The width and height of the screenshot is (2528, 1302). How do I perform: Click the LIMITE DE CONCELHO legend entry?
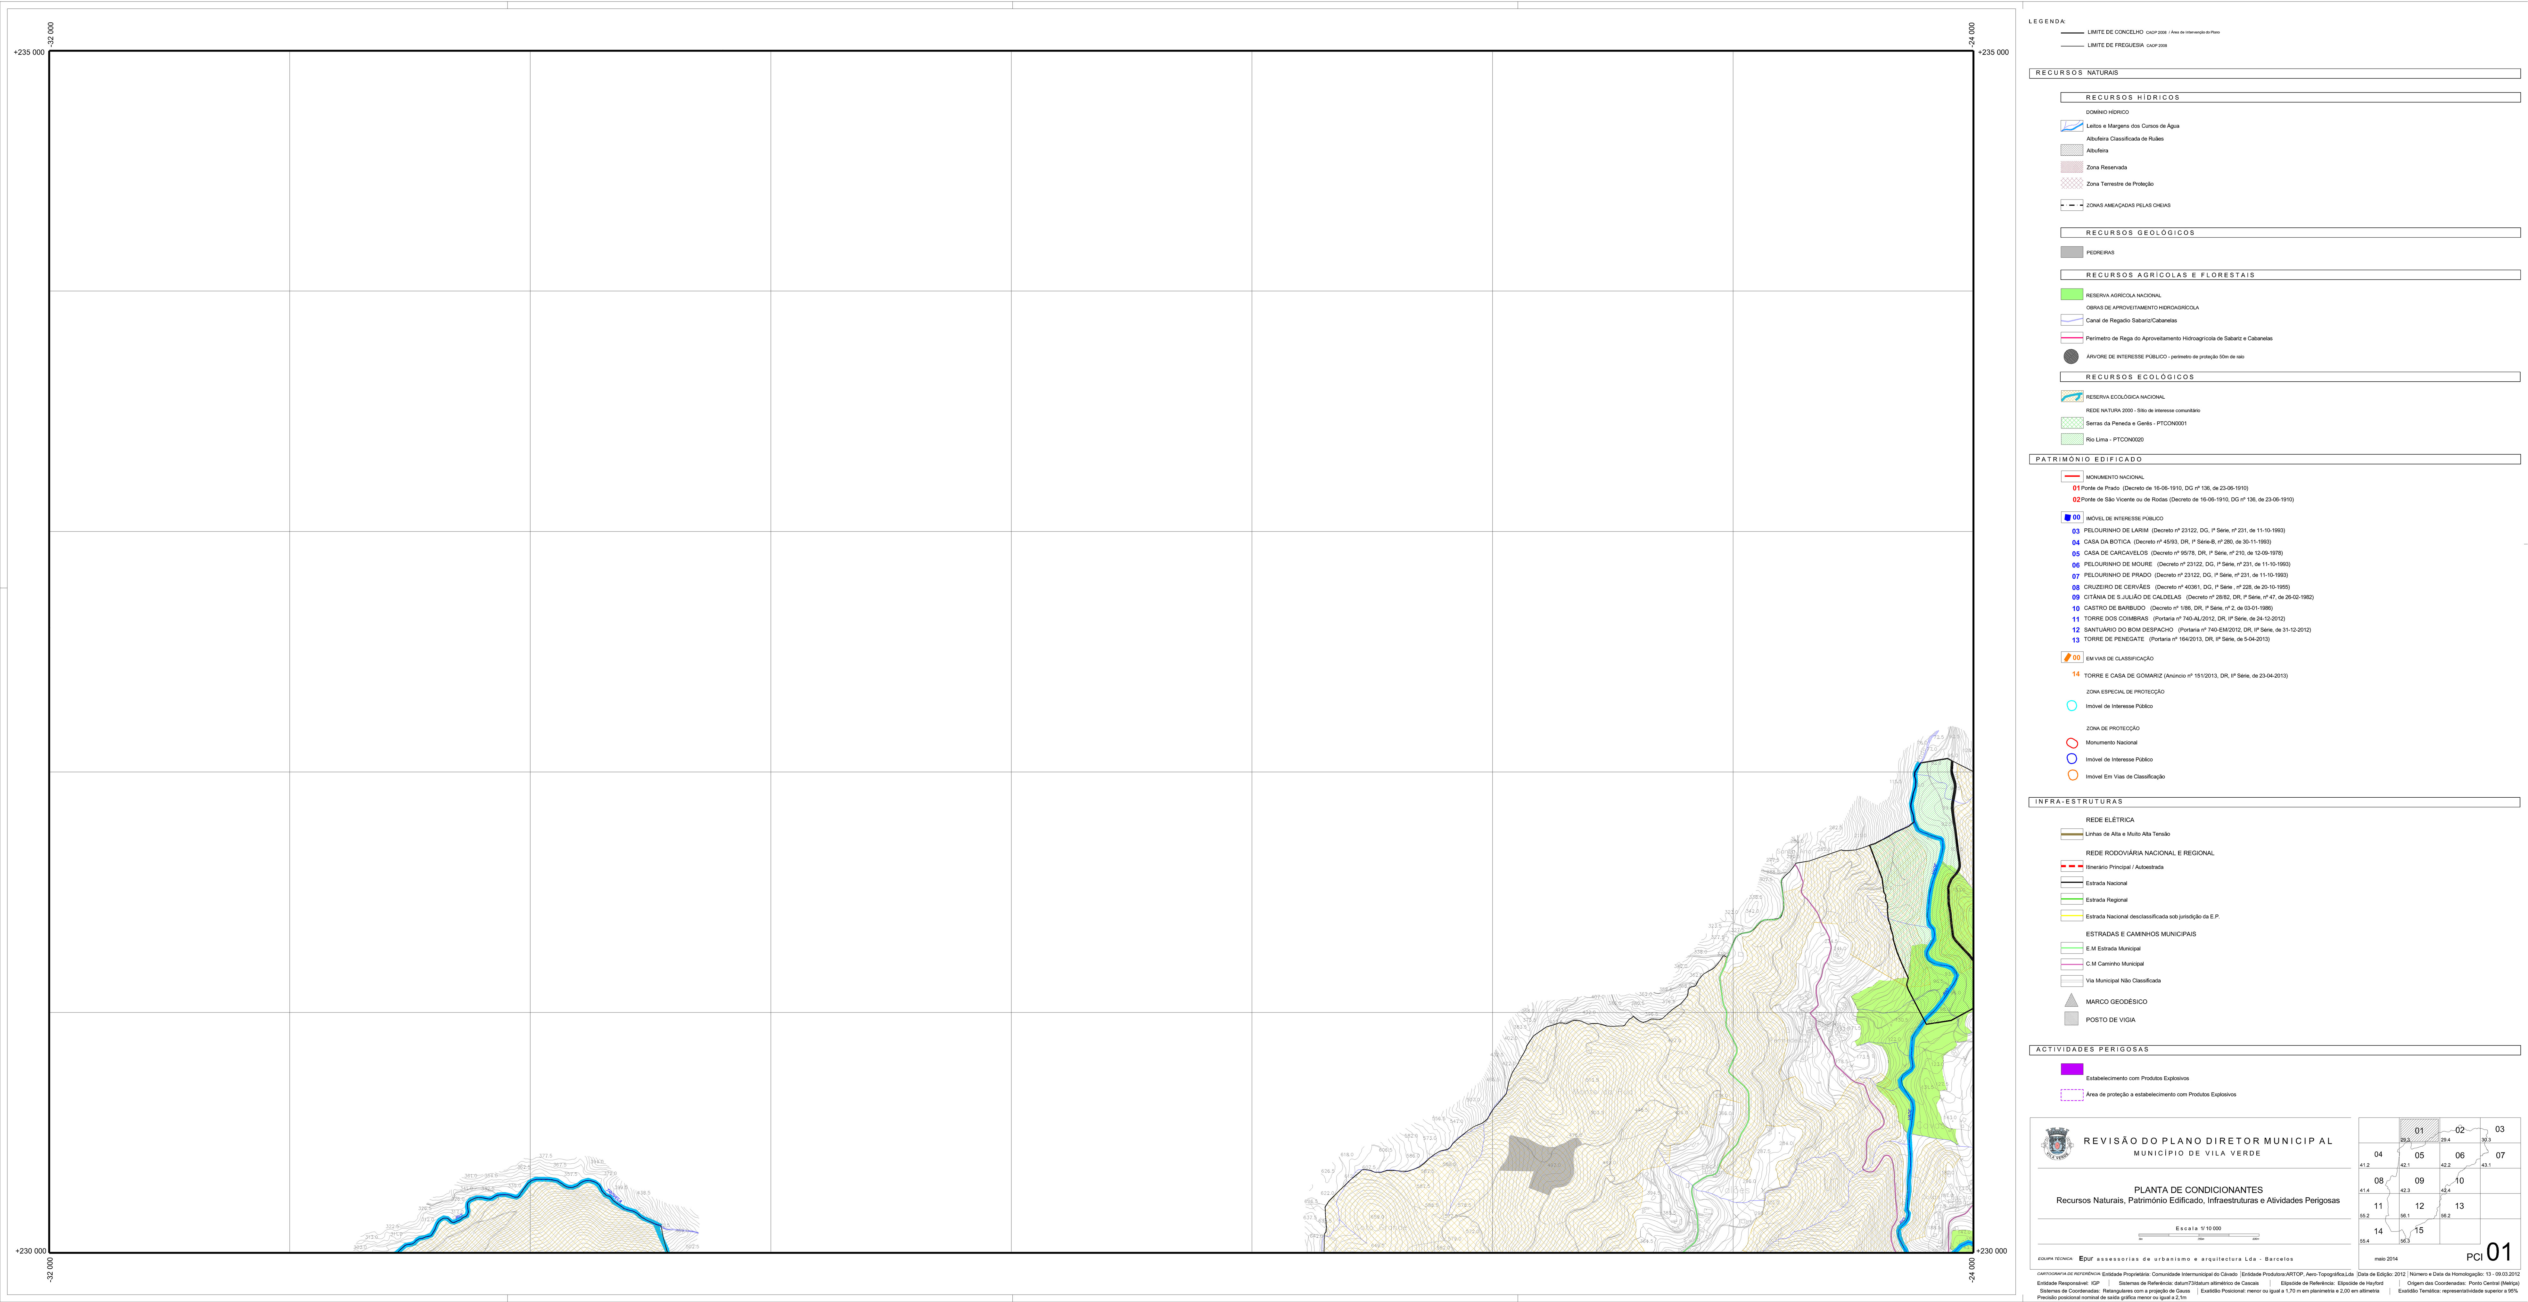(2140, 32)
